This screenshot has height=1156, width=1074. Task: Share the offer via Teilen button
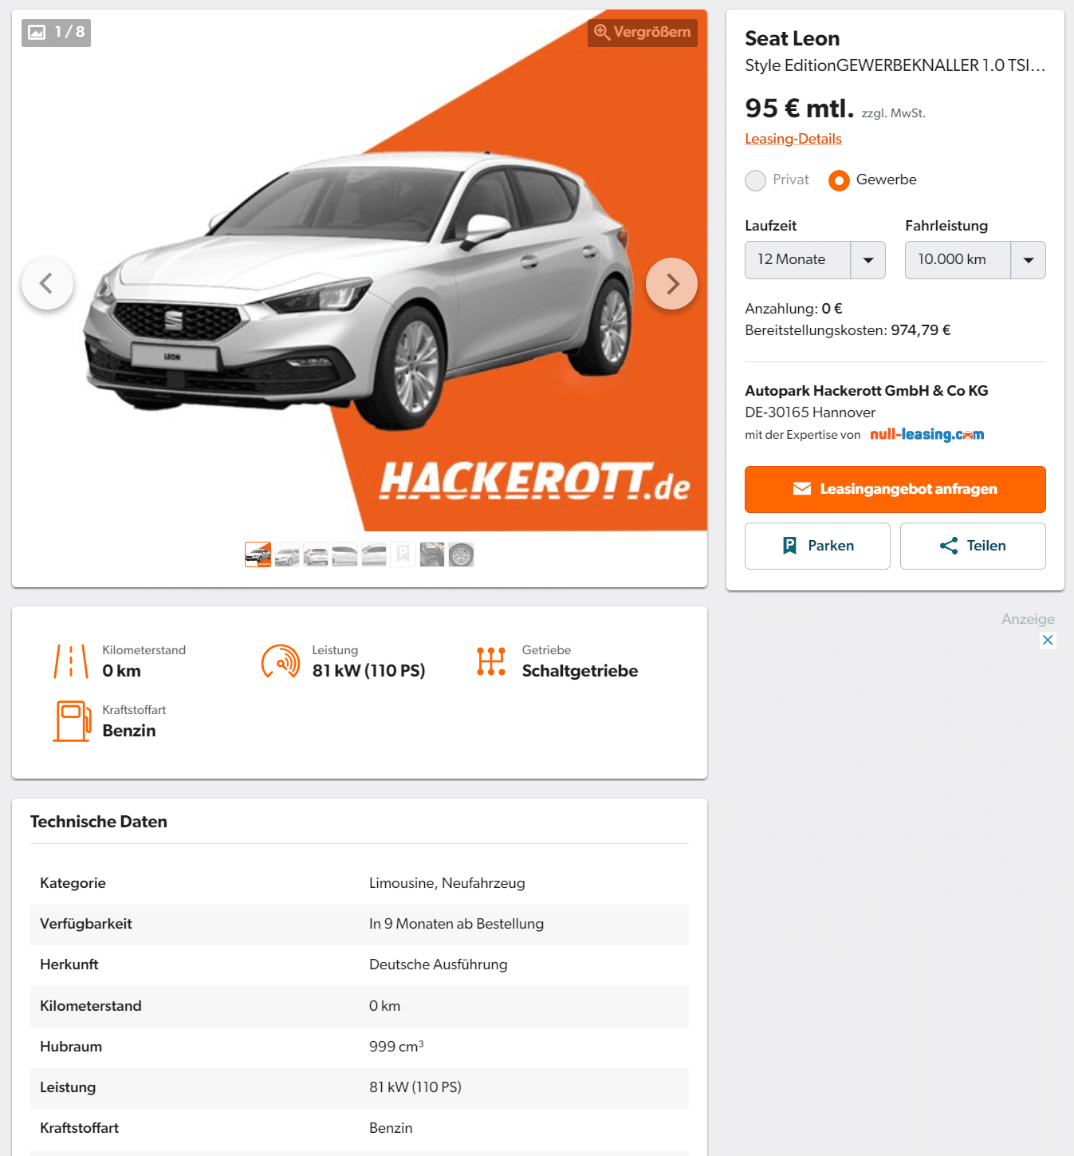click(x=973, y=546)
